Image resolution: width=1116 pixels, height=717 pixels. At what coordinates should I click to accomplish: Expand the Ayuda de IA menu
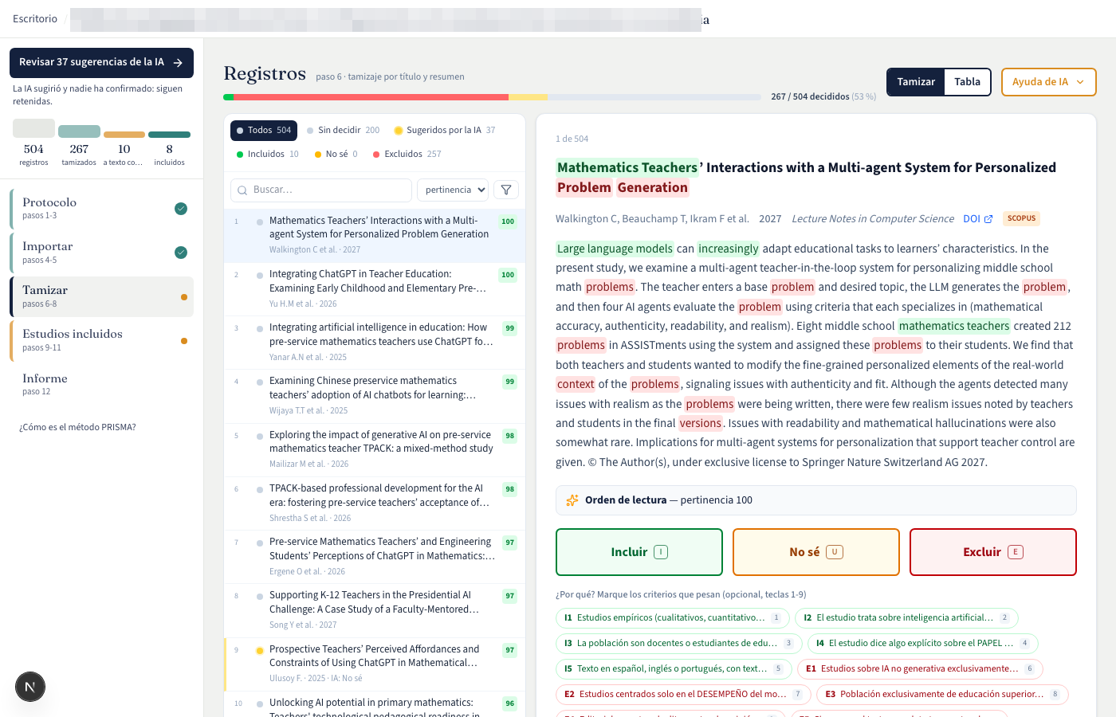1048,82
